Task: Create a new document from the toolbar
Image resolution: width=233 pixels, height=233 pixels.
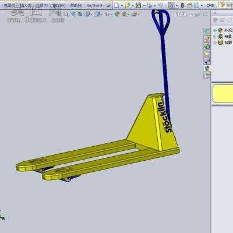Action: [x=116, y=5]
